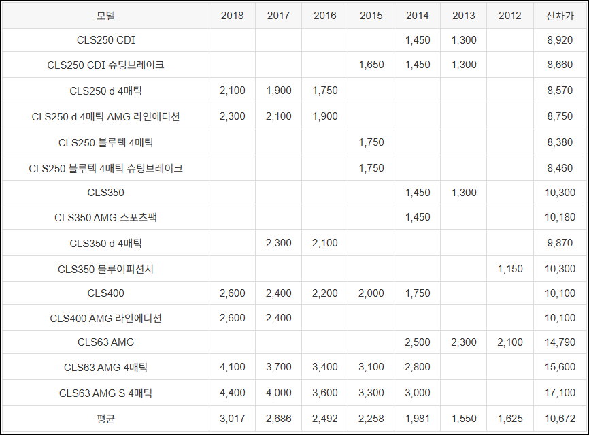Click the 2,492 average for 2016
This screenshot has height=435, width=589.
[325, 419]
